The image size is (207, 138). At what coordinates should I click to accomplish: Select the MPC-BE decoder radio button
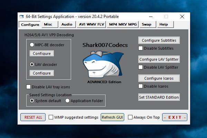tap(32, 45)
